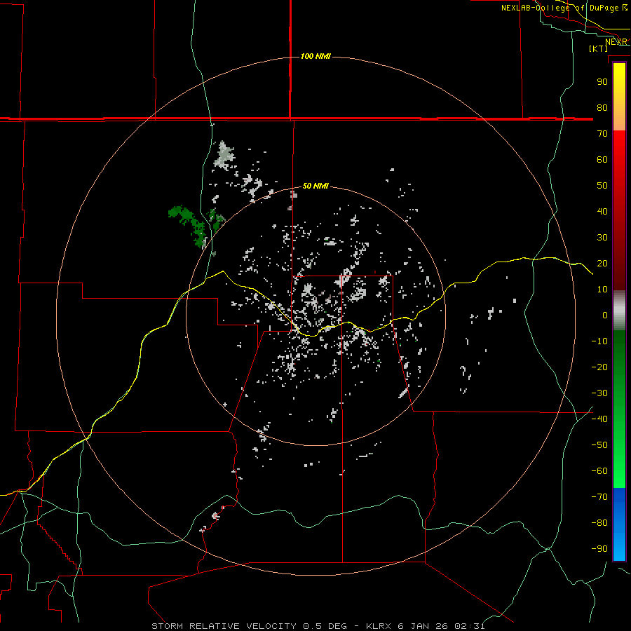The width and height of the screenshot is (631, 631).
Task: Click the 50 NMI range ring label
Action: pos(315,186)
